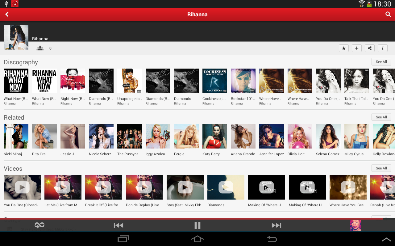Tap the followers people icon

(40, 48)
